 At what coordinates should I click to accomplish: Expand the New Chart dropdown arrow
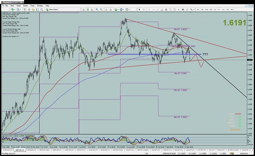click(15, 10)
